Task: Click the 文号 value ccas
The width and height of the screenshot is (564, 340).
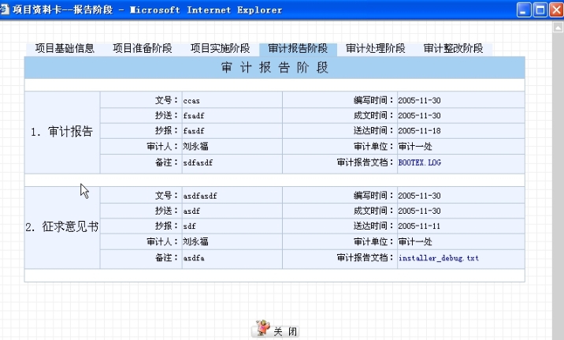Action: coord(191,100)
